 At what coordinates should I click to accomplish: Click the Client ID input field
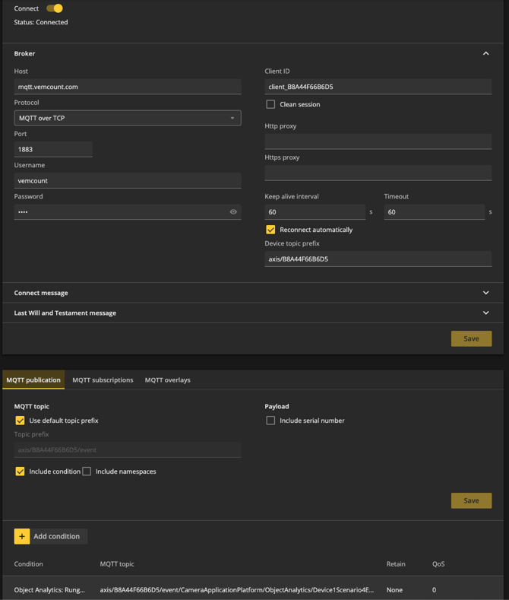tap(378, 87)
